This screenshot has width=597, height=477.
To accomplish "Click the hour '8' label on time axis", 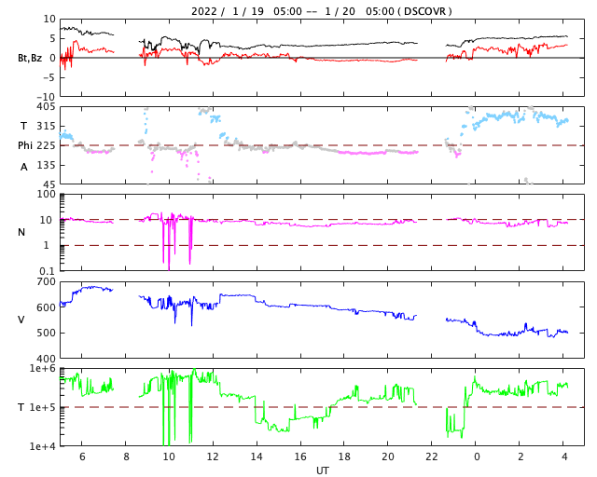I will (x=126, y=457).
